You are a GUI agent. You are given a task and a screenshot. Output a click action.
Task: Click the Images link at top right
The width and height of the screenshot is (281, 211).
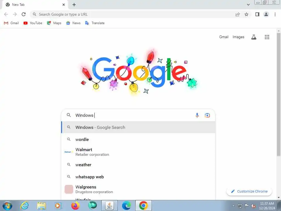(238, 37)
